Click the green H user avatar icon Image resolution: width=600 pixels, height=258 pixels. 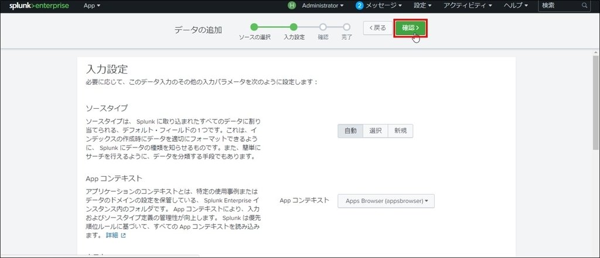pyautogui.click(x=292, y=6)
